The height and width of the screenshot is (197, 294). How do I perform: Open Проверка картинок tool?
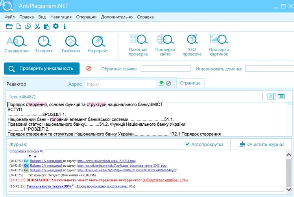click(x=219, y=45)
